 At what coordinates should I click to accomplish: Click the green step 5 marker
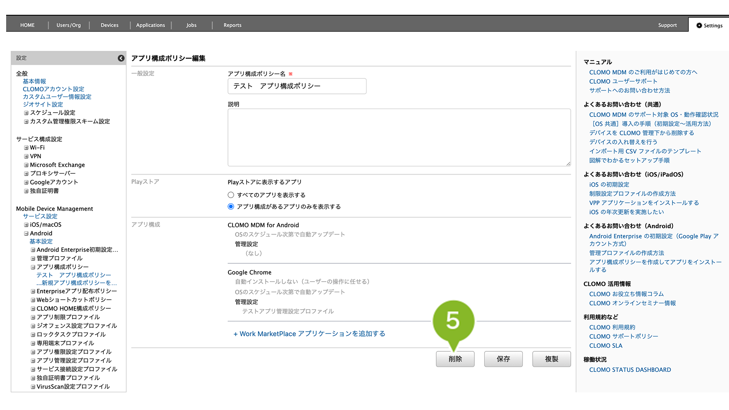point(453,321)
